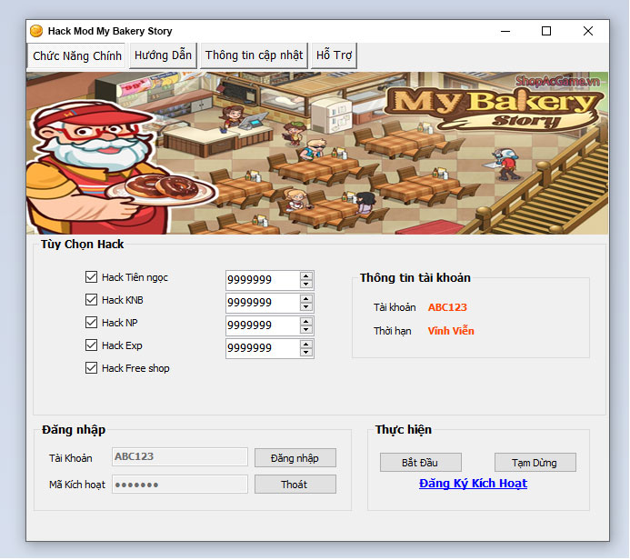Click the Vĩnh Viễn expiry text
630x560 pixels.
coord(451,331)
